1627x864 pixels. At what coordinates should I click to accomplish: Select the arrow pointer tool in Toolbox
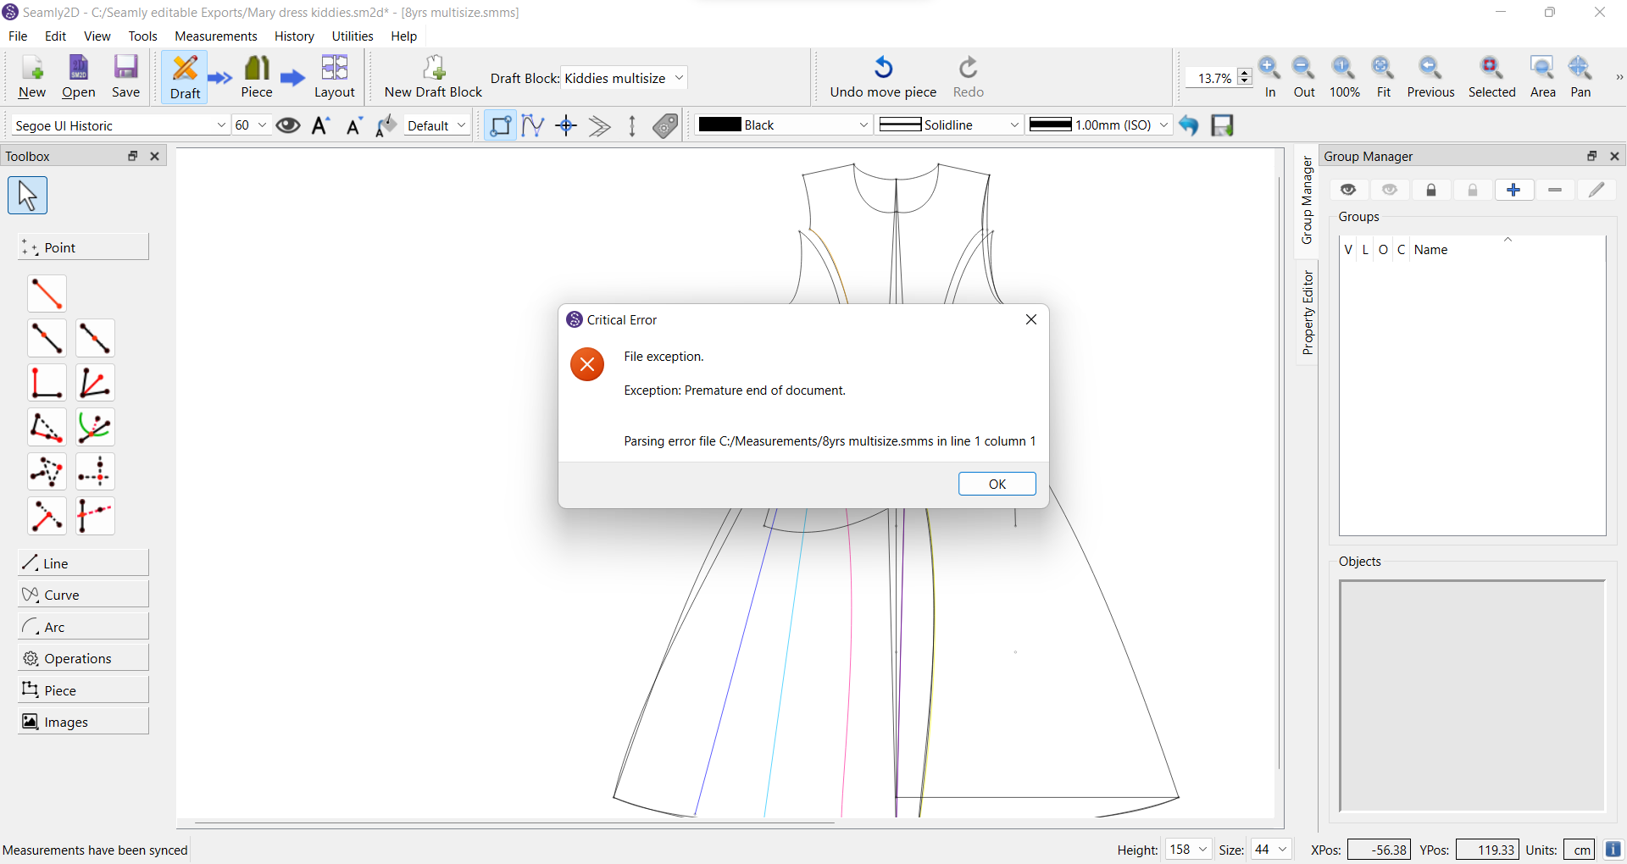coord(28,196)
